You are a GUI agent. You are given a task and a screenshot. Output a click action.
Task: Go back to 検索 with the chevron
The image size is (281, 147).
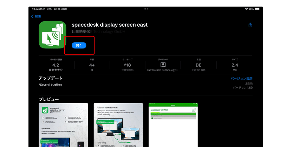click(x=36, y=16)
